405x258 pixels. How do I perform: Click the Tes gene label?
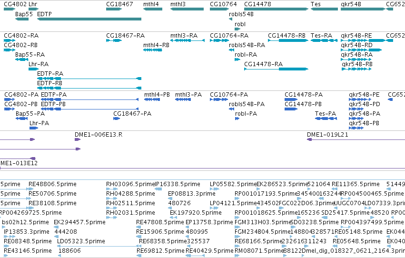pos(316,4)
